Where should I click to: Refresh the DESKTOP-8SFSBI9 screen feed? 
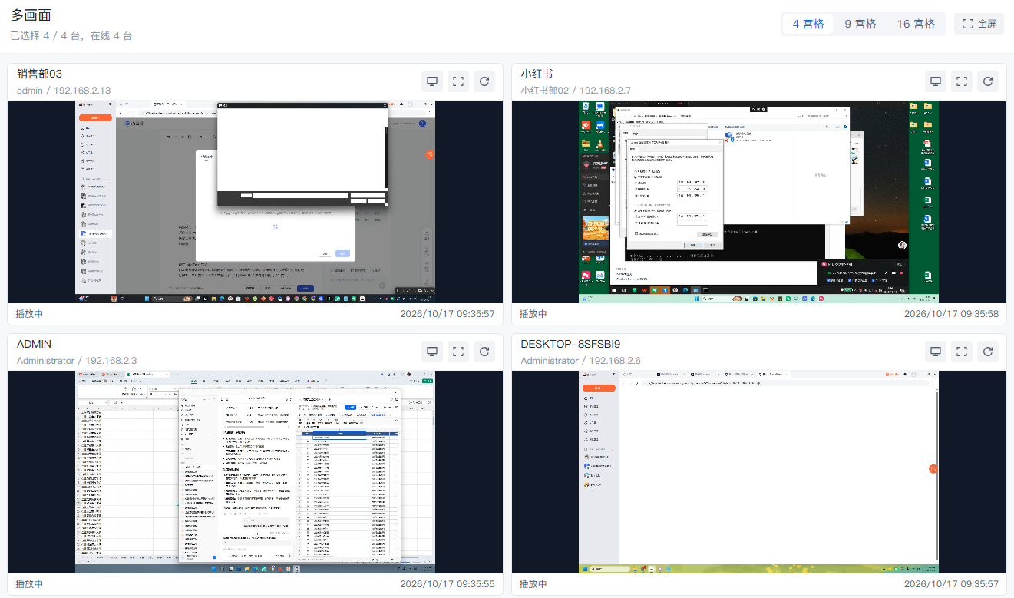tap(988, 352)
